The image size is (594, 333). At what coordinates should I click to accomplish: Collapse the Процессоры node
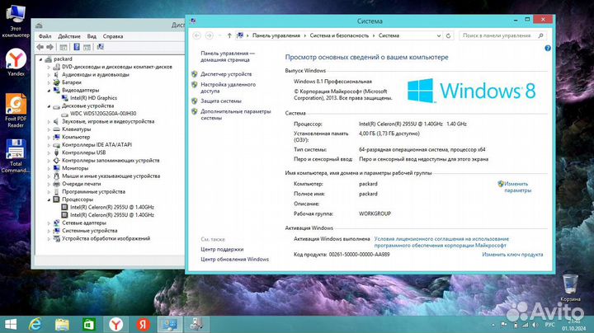click(49, 199)
